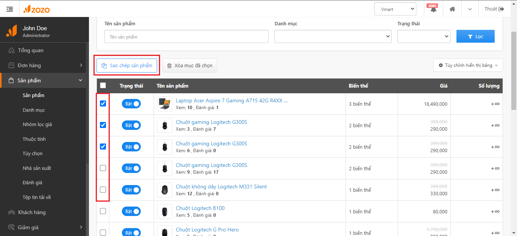Open G300S product link with Đánh giá: 17
Viewport: 517px width, 236px height.
point(212,165)
